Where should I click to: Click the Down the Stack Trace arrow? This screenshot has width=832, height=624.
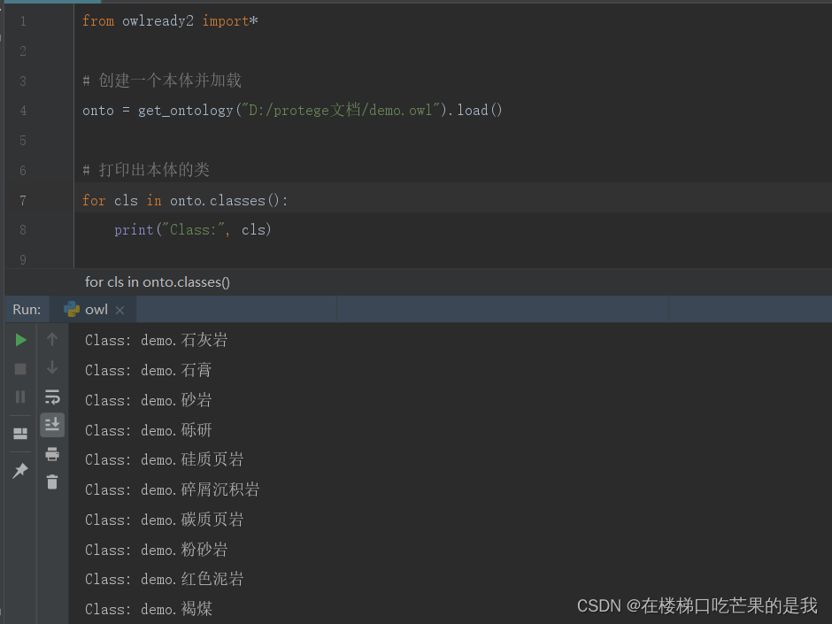pos(52,366)
